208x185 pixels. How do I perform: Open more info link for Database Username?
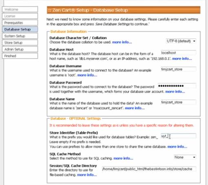87,75
